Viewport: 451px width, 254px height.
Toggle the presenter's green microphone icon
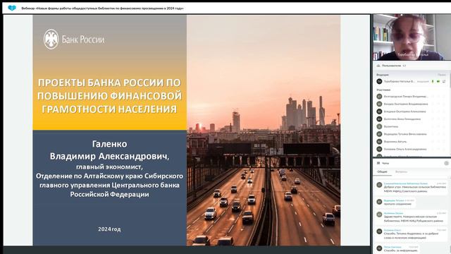(433, 82)
